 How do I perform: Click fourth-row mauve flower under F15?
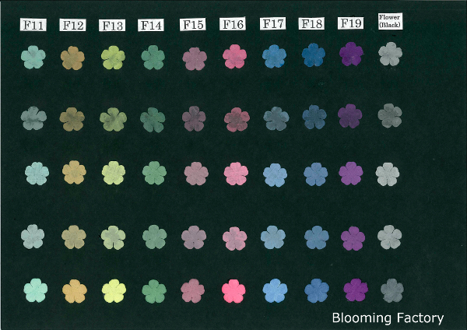pyautogui.click(x=194, y=237)
